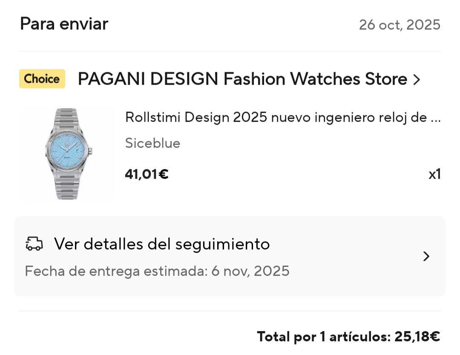Tap the x1 quantity indicator
The width and height of the screenshot is (460, 355).
[434, 174]
